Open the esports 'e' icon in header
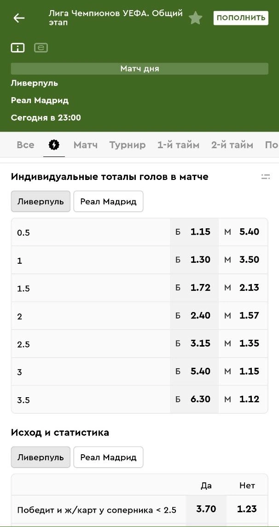This screenshot has width=279, height=527. pos(41,47)
